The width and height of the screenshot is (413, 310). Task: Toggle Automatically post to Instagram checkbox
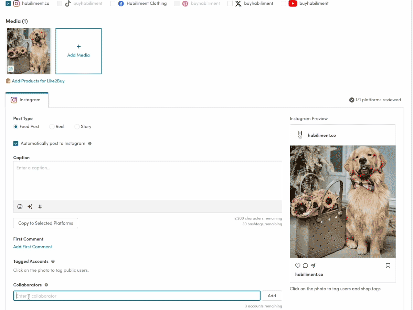[x=16, y=143]
